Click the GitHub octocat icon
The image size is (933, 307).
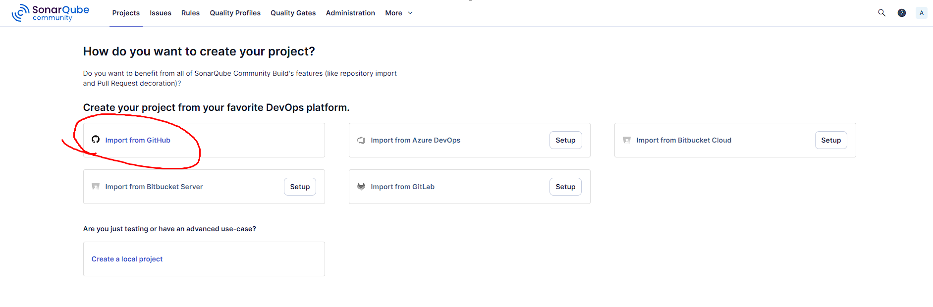point(96,140)
